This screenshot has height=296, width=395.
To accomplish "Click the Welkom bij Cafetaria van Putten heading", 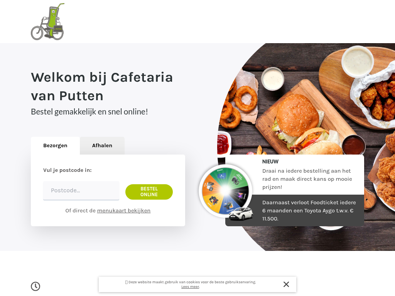I will [x=102, y=87].
